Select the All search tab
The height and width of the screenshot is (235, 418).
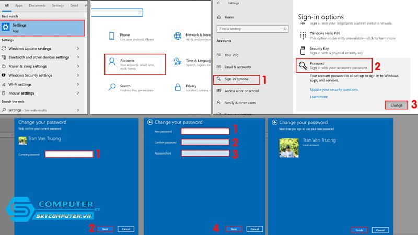coord(7,6)
